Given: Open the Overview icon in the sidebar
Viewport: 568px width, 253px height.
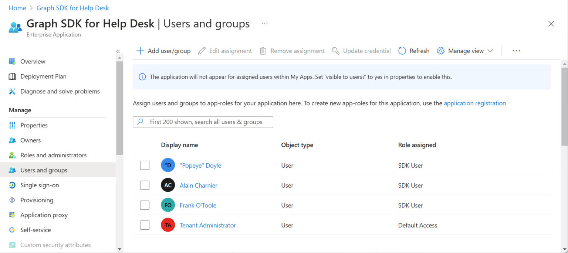Looking at the screenshot, I should (x=33, y=61).
